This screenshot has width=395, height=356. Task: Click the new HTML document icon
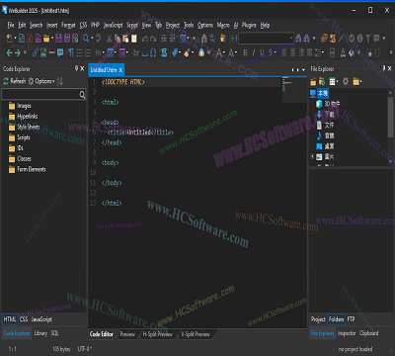[22, 39]
